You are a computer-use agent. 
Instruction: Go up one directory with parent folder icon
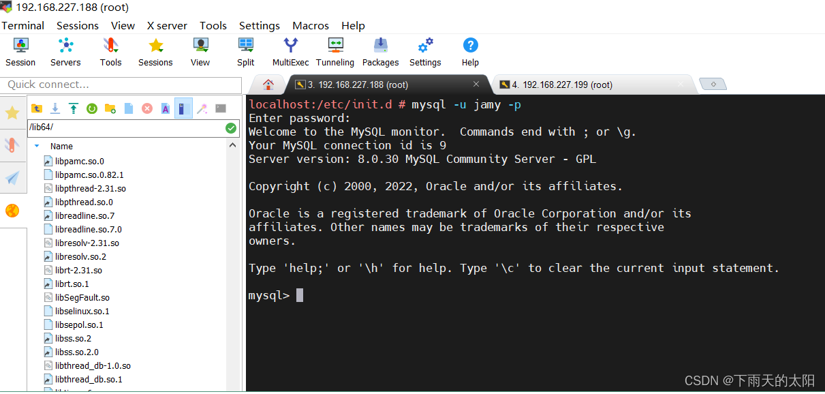tap(37, 108)
